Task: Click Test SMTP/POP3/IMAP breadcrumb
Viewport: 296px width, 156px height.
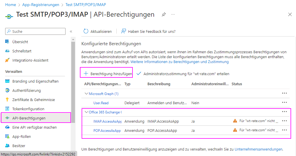Action: (86, 5)
